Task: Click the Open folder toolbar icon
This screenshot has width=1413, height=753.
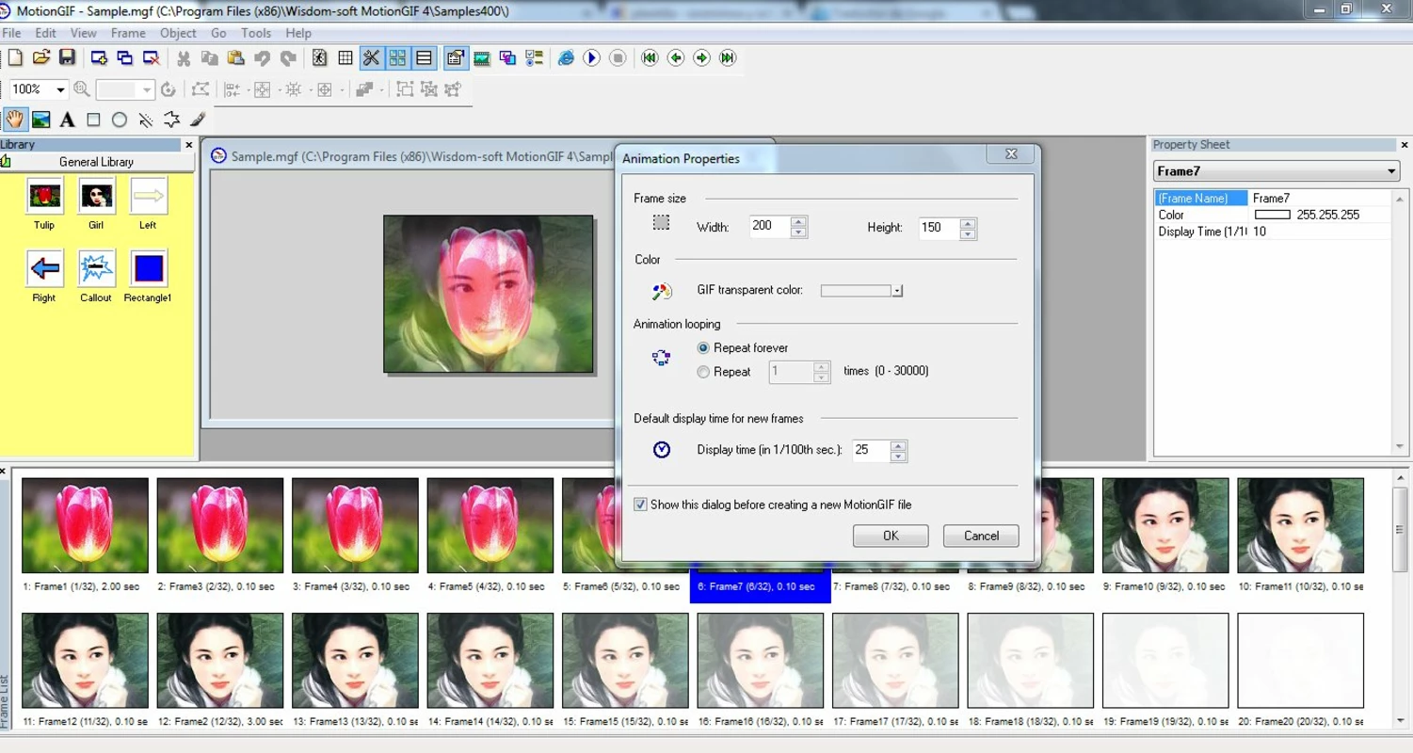Action: point(40,58)
